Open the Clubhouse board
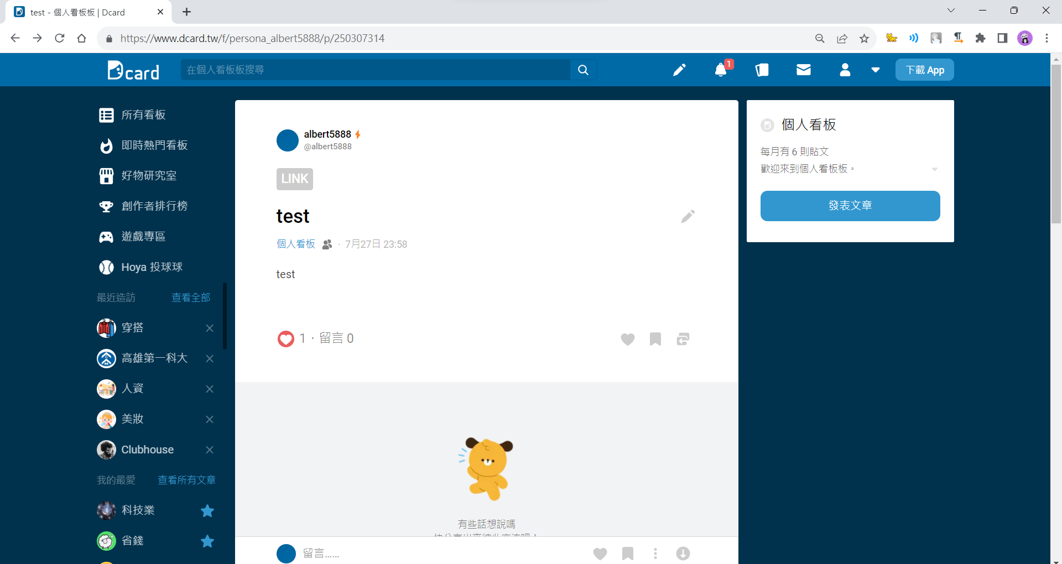The image size is (1062, 564). [x=136, y=450]
